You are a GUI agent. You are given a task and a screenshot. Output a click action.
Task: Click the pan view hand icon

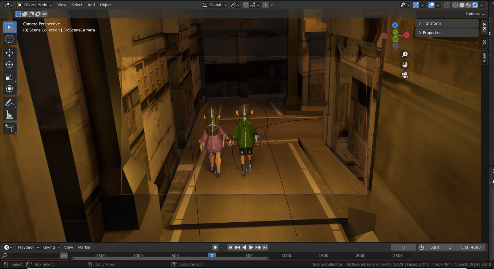[405, 64]
